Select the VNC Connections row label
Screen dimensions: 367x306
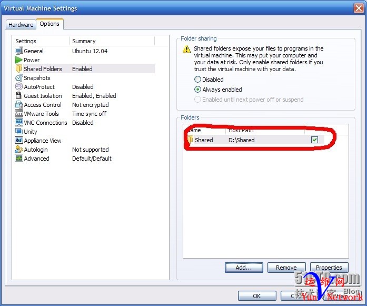click(x=45, y=123)
